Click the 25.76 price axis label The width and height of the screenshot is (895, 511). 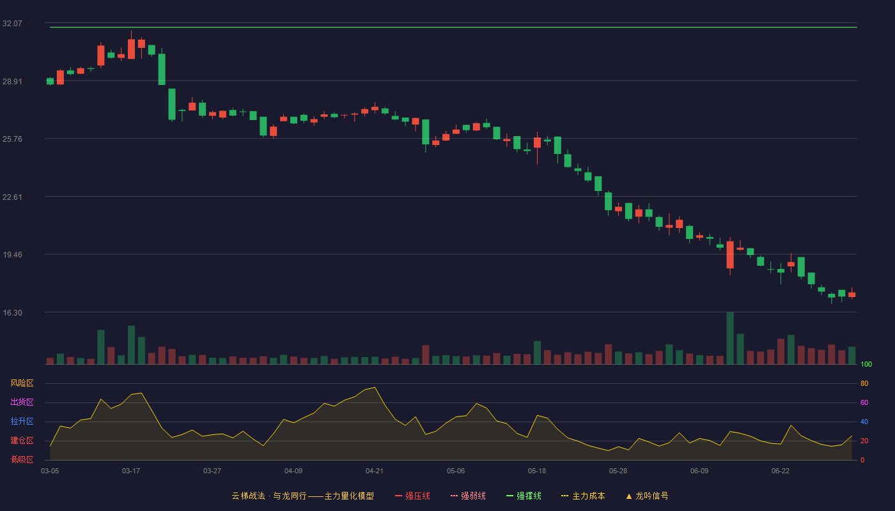(12, 139)
